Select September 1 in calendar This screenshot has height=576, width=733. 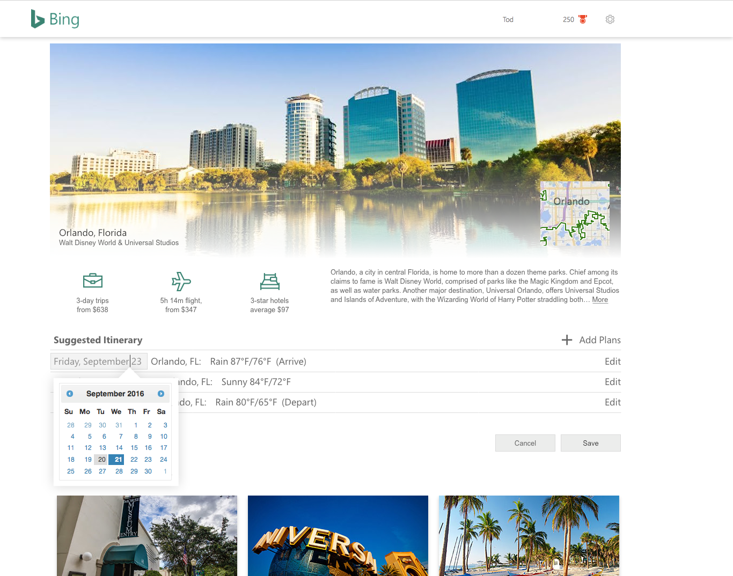click(x=136, y=425)
